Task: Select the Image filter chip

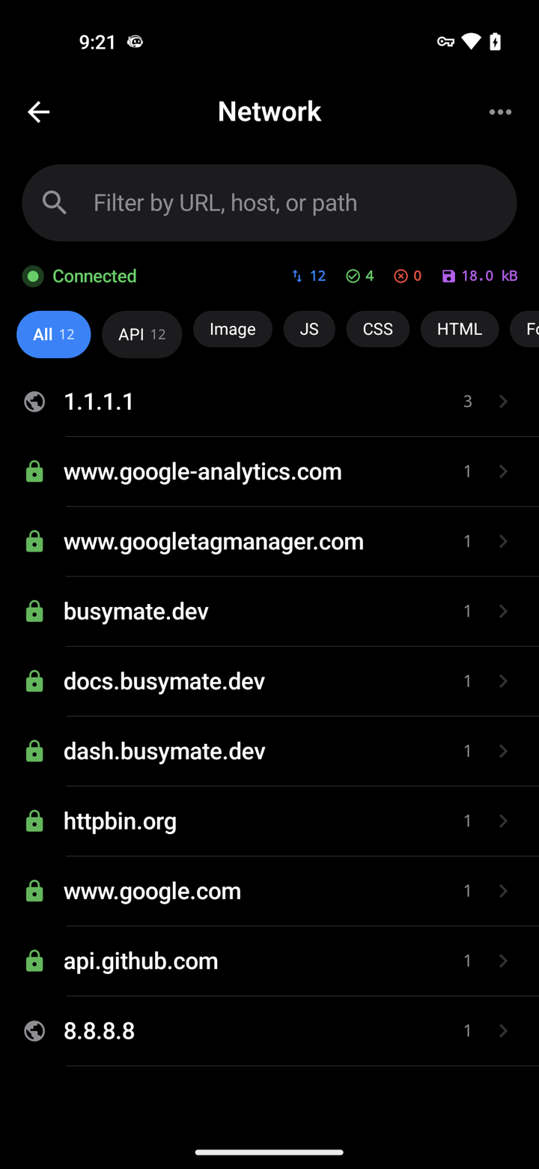Action: point(233,329)
